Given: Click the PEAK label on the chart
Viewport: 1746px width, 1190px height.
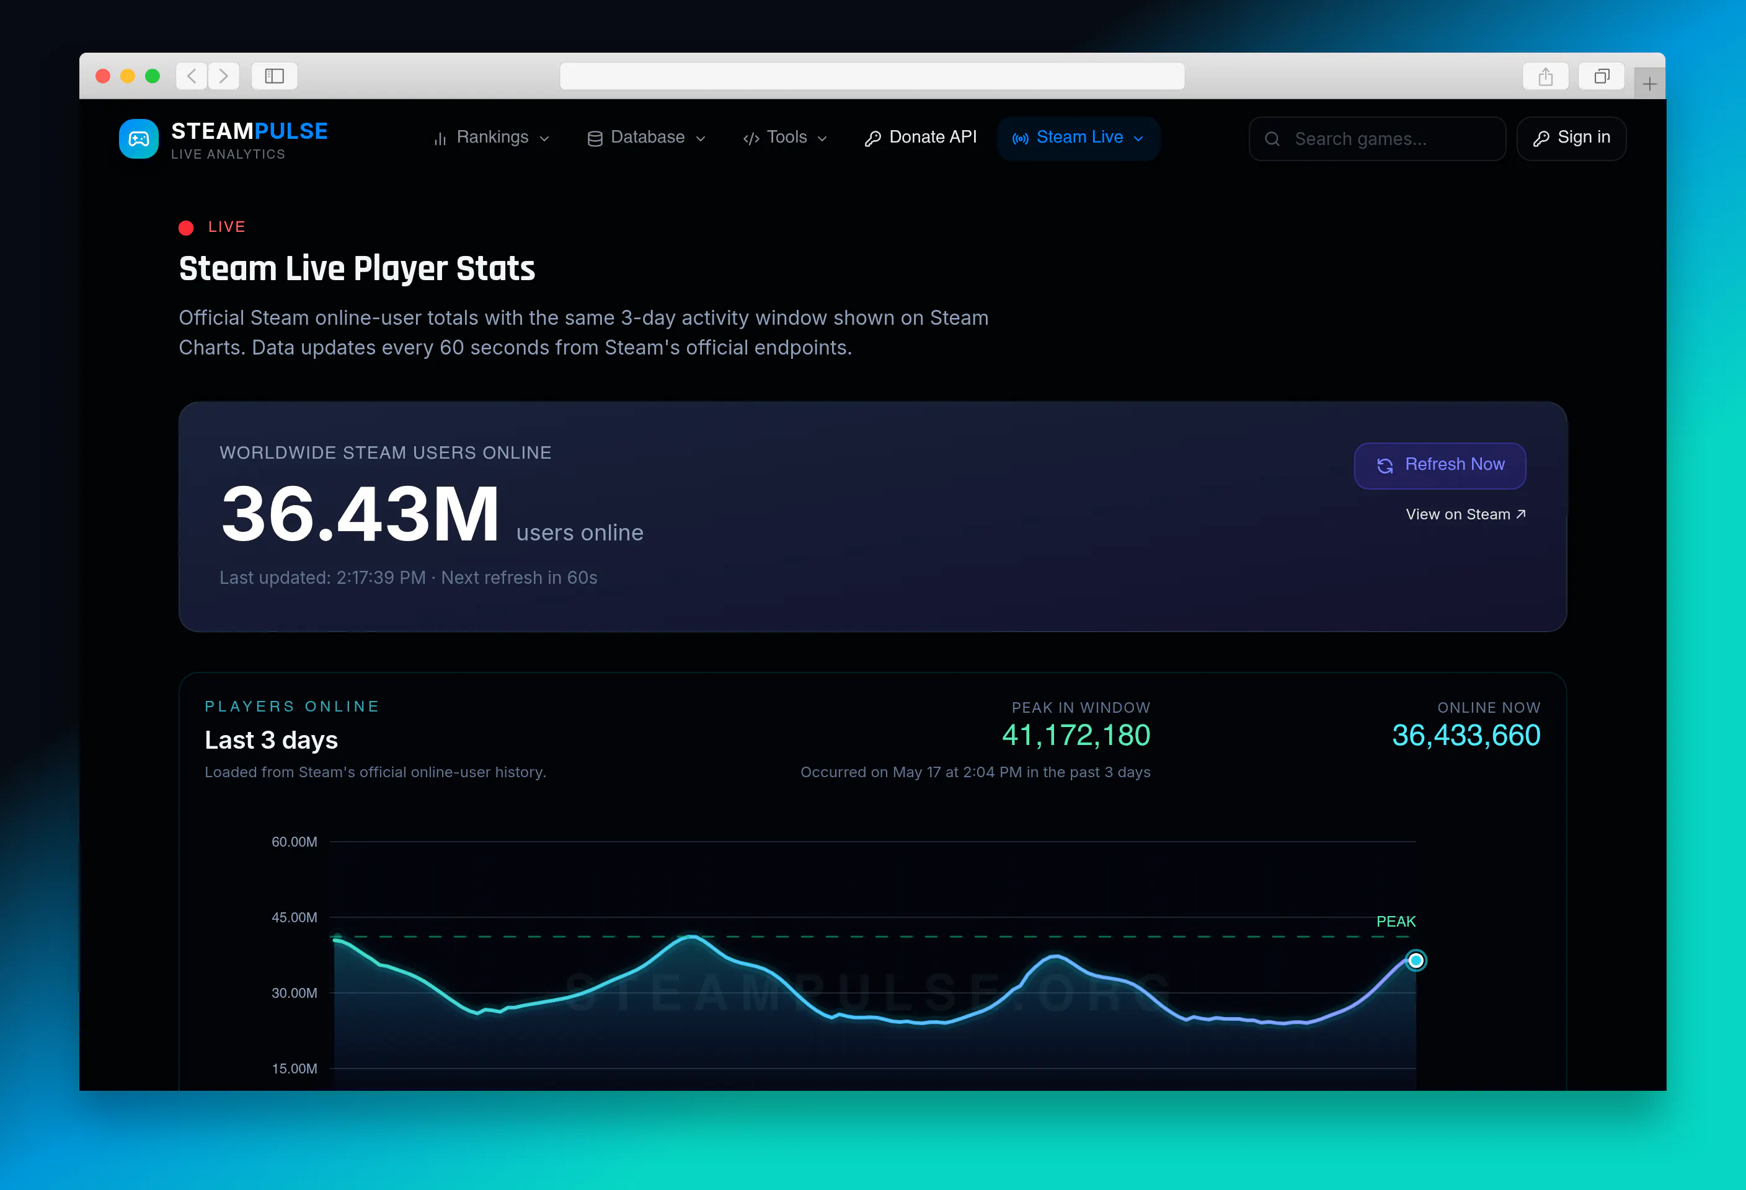Looking at the screenshot, I should click(x=1396, y=922).
